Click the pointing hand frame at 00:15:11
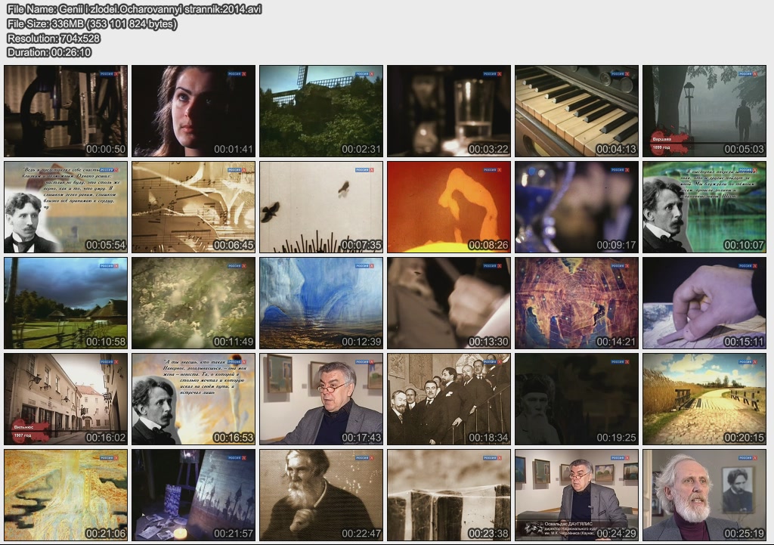The width and height of the screenshot is (774, 545). 704,302
